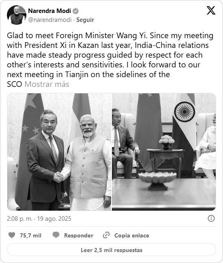The image size is (223, 263).
Task: Open the profile avatar picture
Action: click(17, 15)
